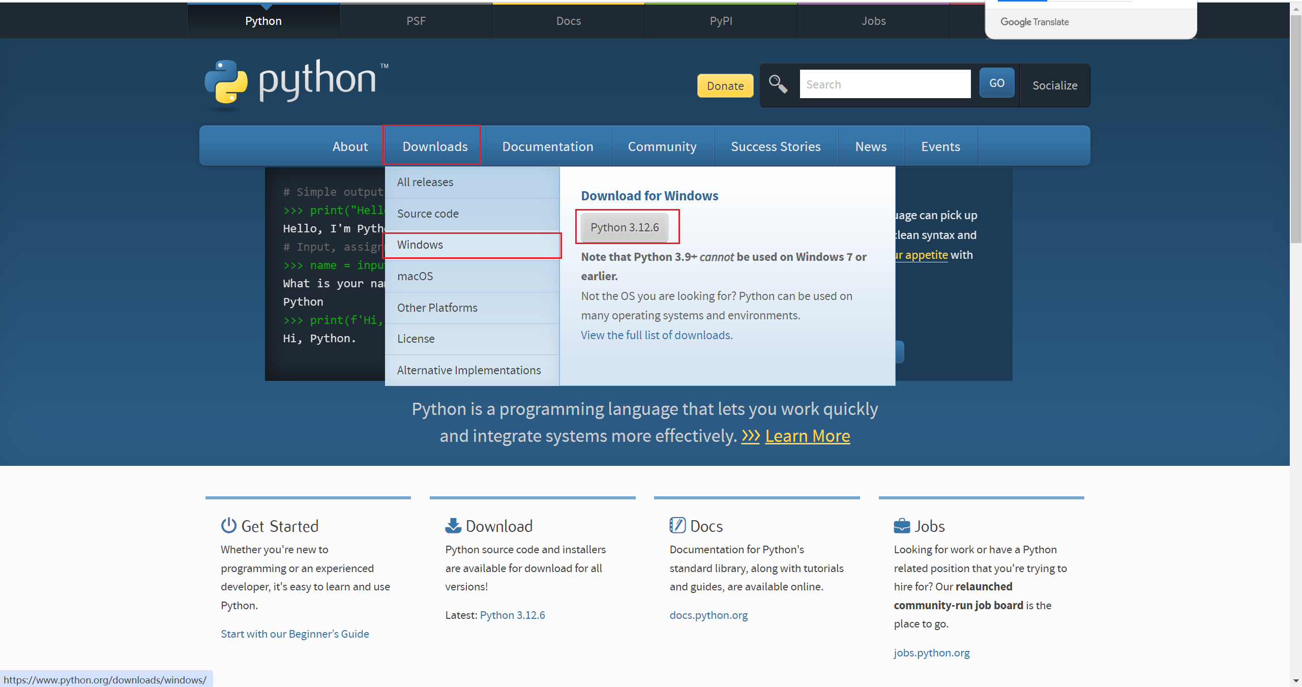Select All releases in Downloads menu
1302x687 pixels.
(472, 182)
